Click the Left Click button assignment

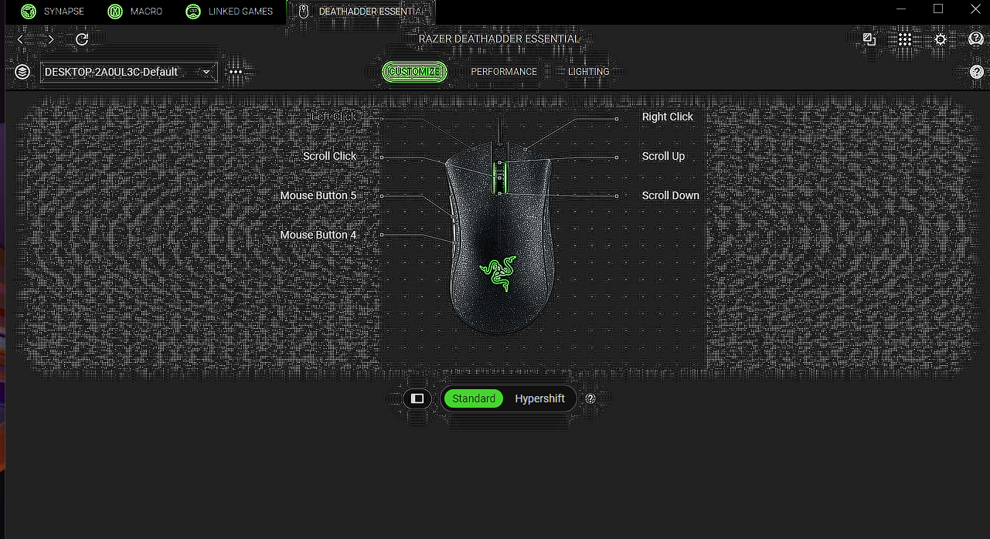pyautogui.click(x=334, y=117)
